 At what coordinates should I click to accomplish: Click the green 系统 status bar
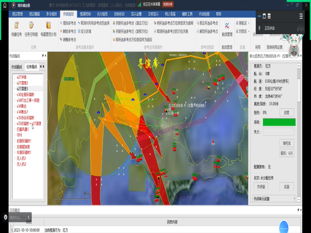click(279, 122)
